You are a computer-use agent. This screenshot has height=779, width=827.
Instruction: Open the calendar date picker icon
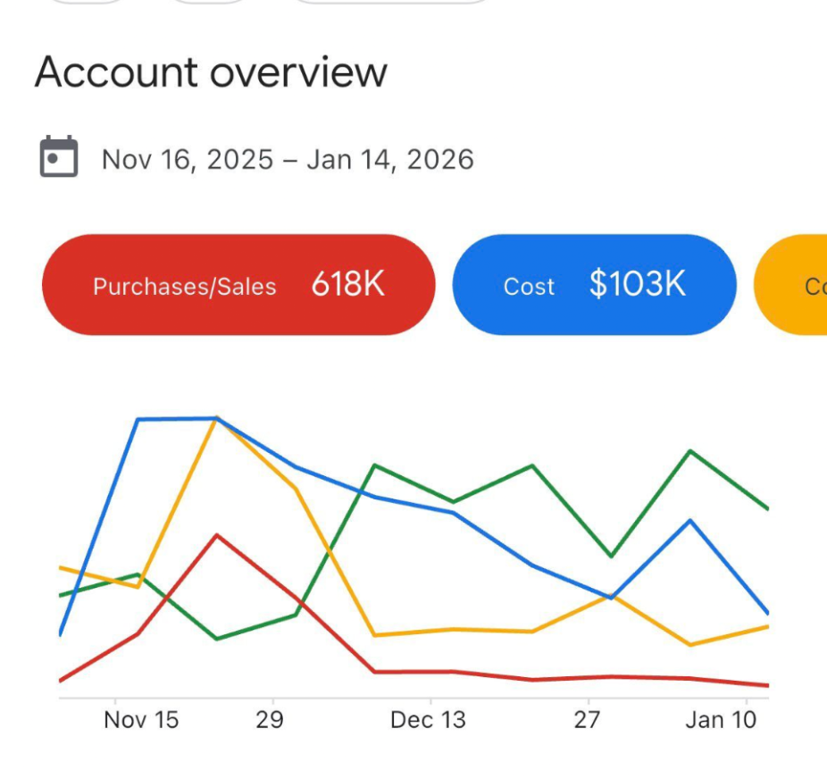(59, 156)
